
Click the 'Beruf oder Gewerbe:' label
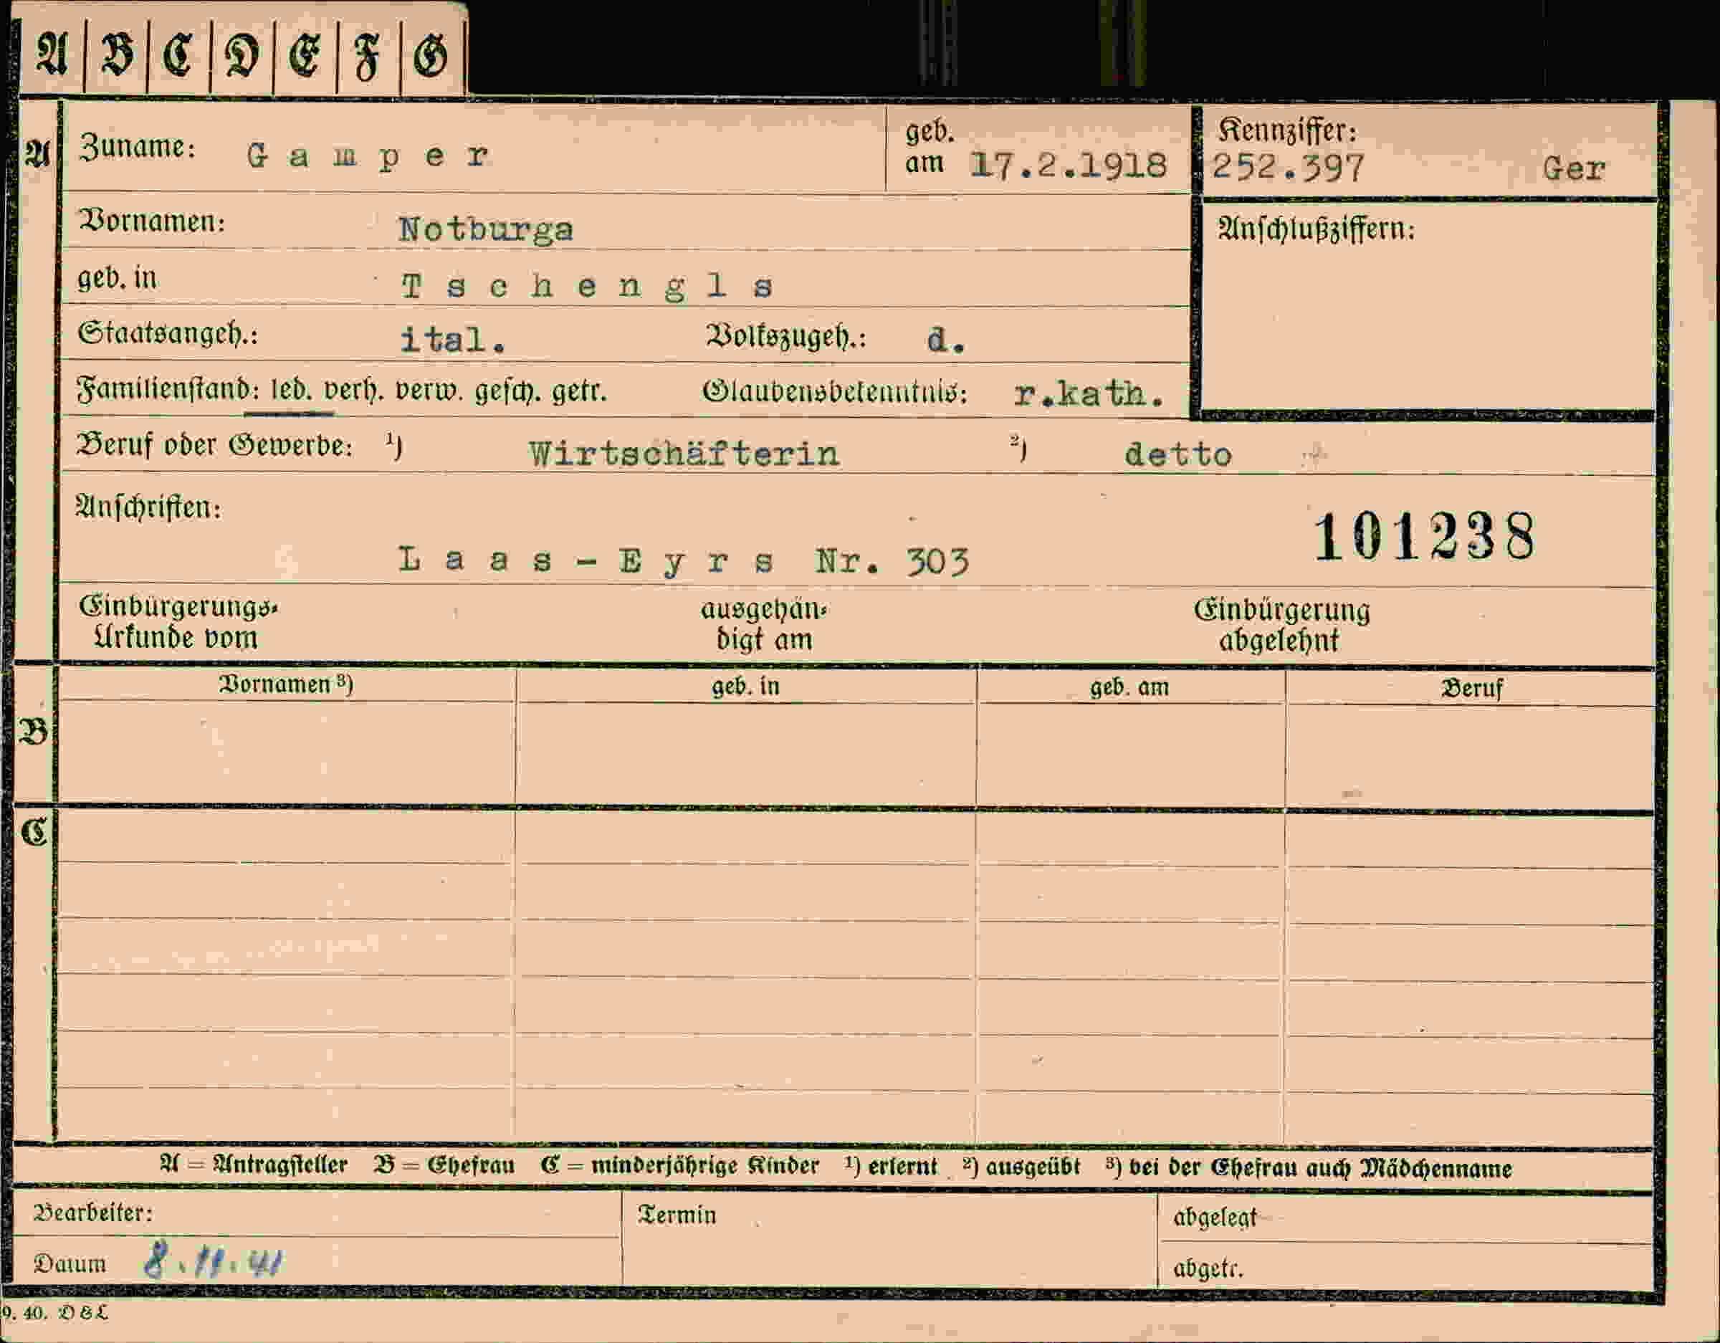(x=214, y=446)
